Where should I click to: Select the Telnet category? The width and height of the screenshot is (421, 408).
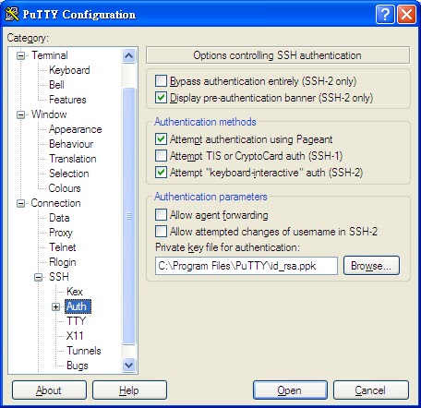click(63, 247)
